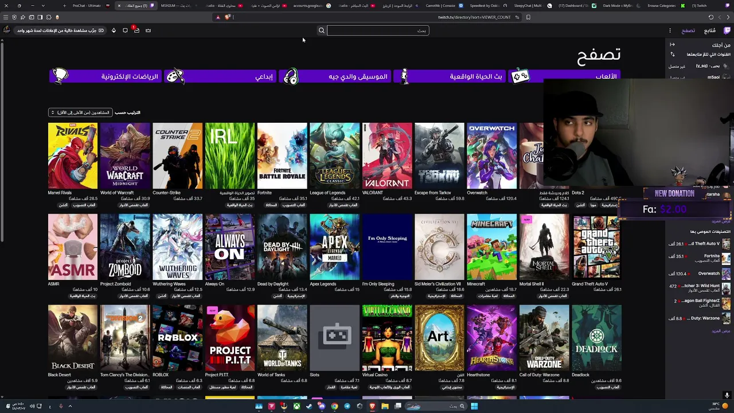Click the ad-free viewing trial button
The image size is (734, 413).
click(x=60, y=30)
